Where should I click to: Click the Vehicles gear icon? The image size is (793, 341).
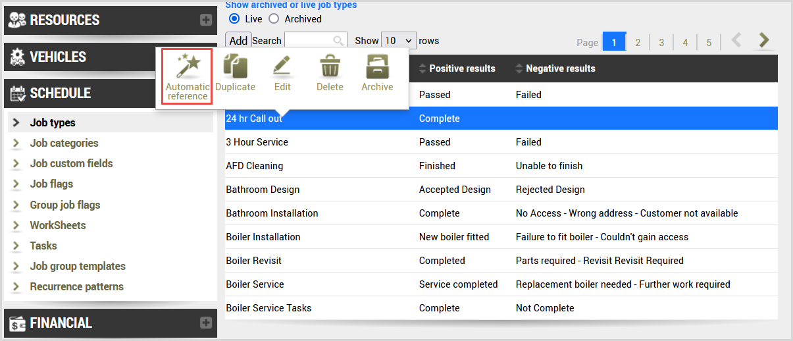coord(16,57)
